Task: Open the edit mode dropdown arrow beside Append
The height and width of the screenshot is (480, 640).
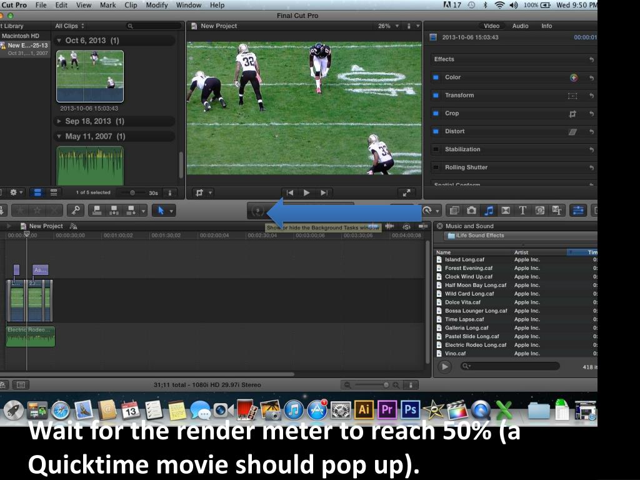Action: coord(143,211)
